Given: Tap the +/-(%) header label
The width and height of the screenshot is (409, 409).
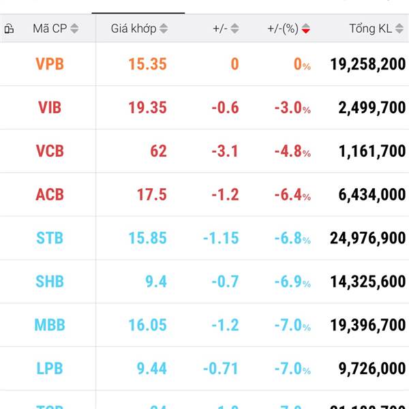Looking at the screenshot, I should click(x=283, y=29).
